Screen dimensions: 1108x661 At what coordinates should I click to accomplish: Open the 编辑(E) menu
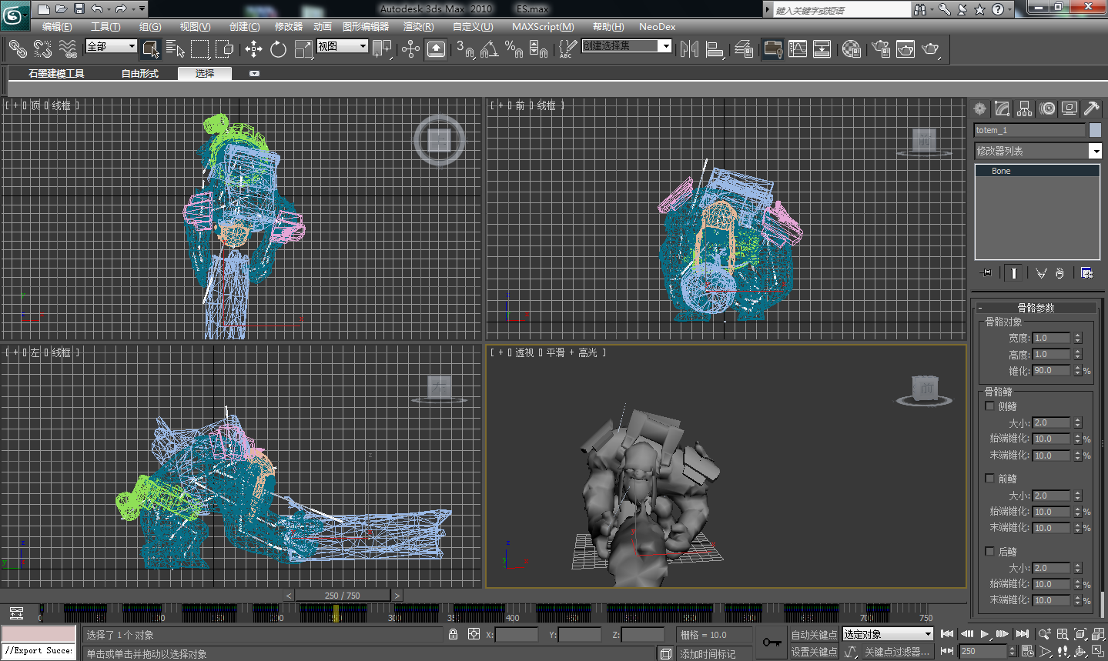[57, 26]
